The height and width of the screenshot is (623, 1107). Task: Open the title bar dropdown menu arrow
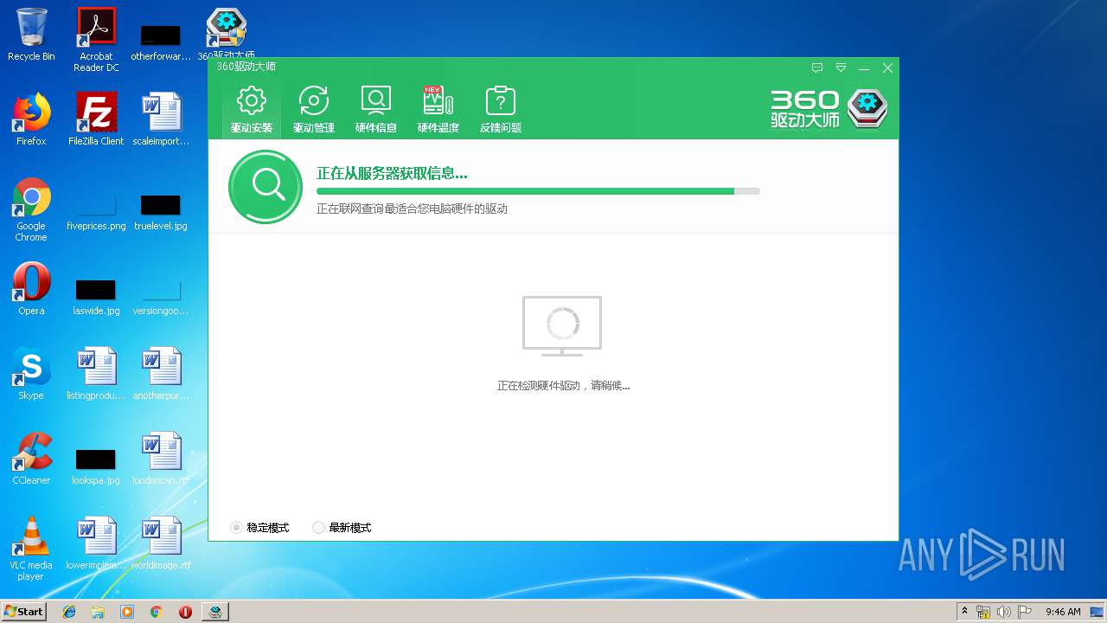(x=841, y=67)
